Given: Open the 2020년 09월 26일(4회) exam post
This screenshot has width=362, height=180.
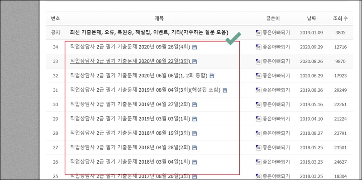Looking at the screenshot, I should pos(130,47).
